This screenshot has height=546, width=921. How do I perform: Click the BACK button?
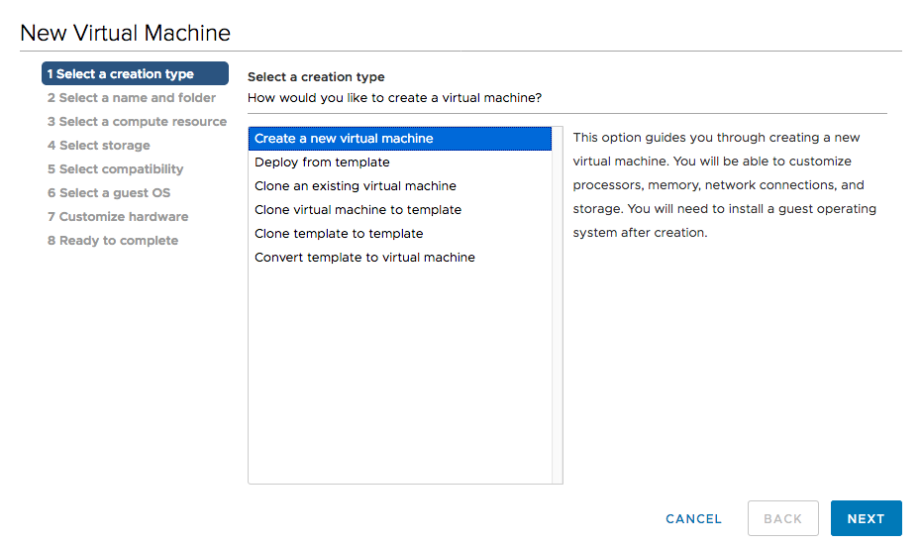click(782, 518)
